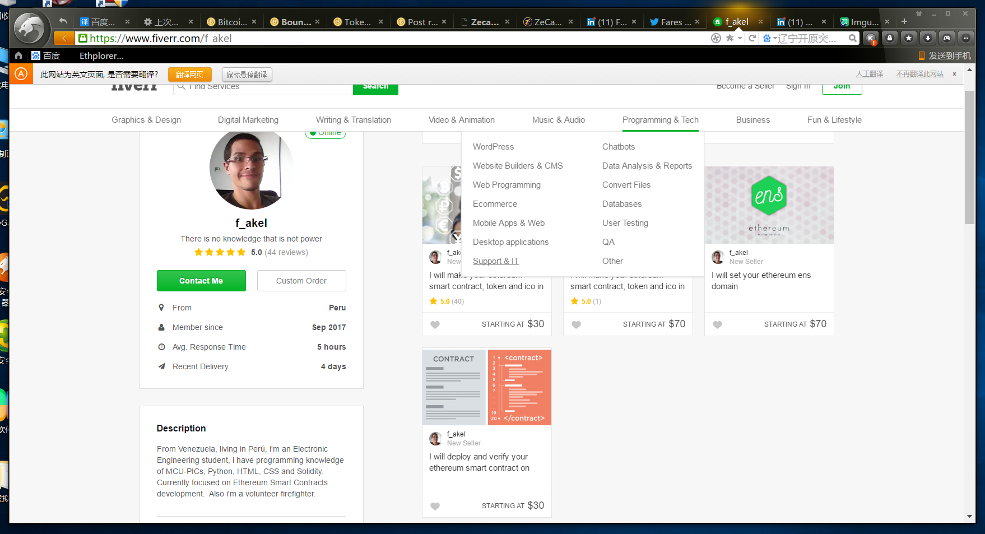
Task: Click the f_akel profile photo
Action: [x=251, y=170]
